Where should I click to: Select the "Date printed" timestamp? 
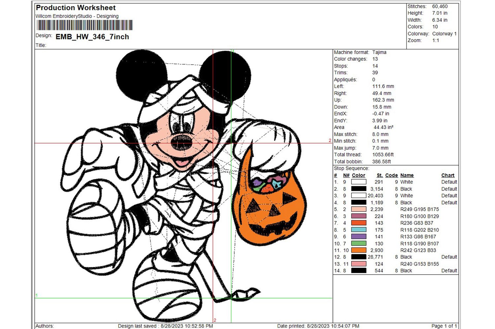tap(318, 326)
